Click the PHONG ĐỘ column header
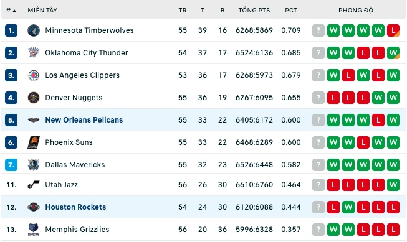407x242 pixels. (x=356, y=11)
